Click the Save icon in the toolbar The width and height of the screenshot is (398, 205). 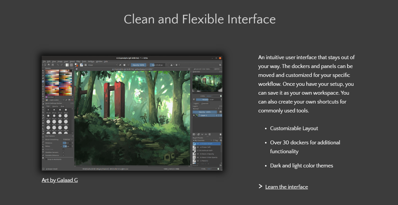pyautogui.click(x=53, y=65)
